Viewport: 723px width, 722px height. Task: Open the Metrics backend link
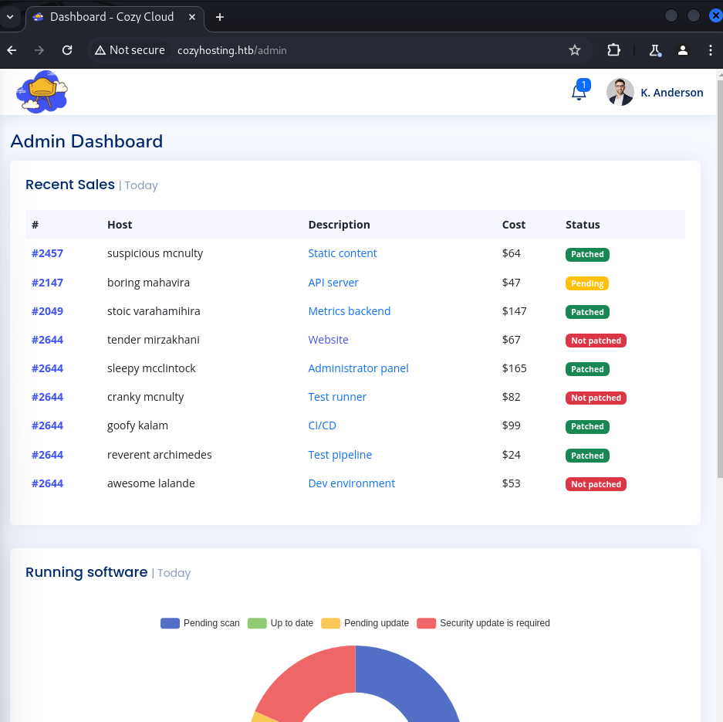tap(349, 311)
